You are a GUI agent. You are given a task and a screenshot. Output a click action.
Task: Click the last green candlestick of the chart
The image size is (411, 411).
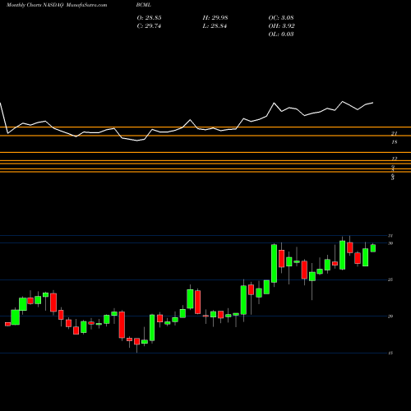pos(373,248)
